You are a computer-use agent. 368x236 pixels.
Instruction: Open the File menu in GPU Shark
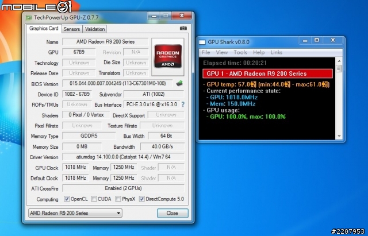click(x=206, y=52)
